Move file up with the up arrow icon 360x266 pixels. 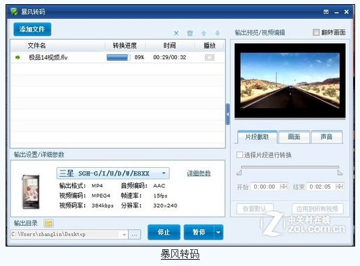point(204,33)
